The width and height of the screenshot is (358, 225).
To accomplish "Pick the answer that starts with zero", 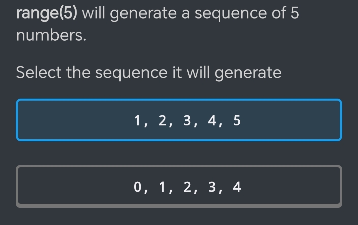I will coord(179,187).
